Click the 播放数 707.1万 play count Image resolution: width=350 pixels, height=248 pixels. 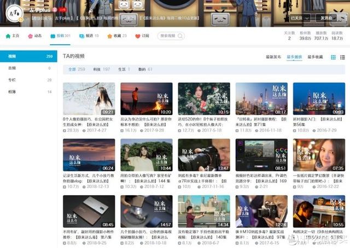coord(321,35)
